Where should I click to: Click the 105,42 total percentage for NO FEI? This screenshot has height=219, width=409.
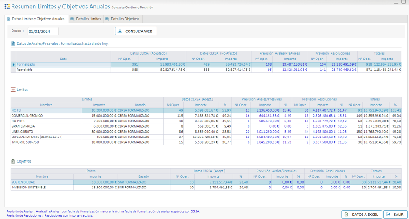[x=395, y=110]
